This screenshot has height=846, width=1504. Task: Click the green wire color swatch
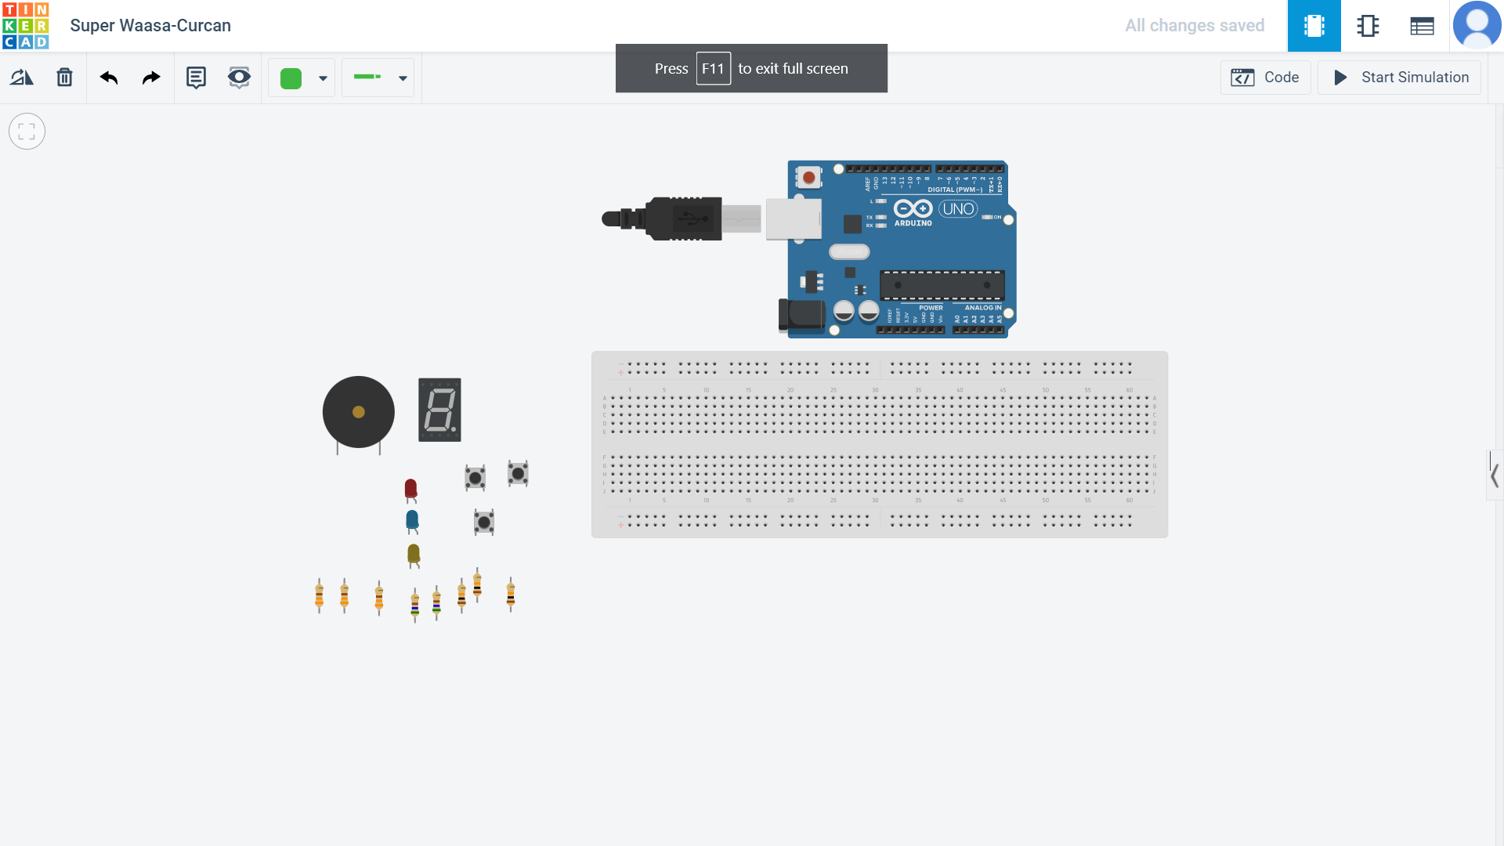(291, 78)
